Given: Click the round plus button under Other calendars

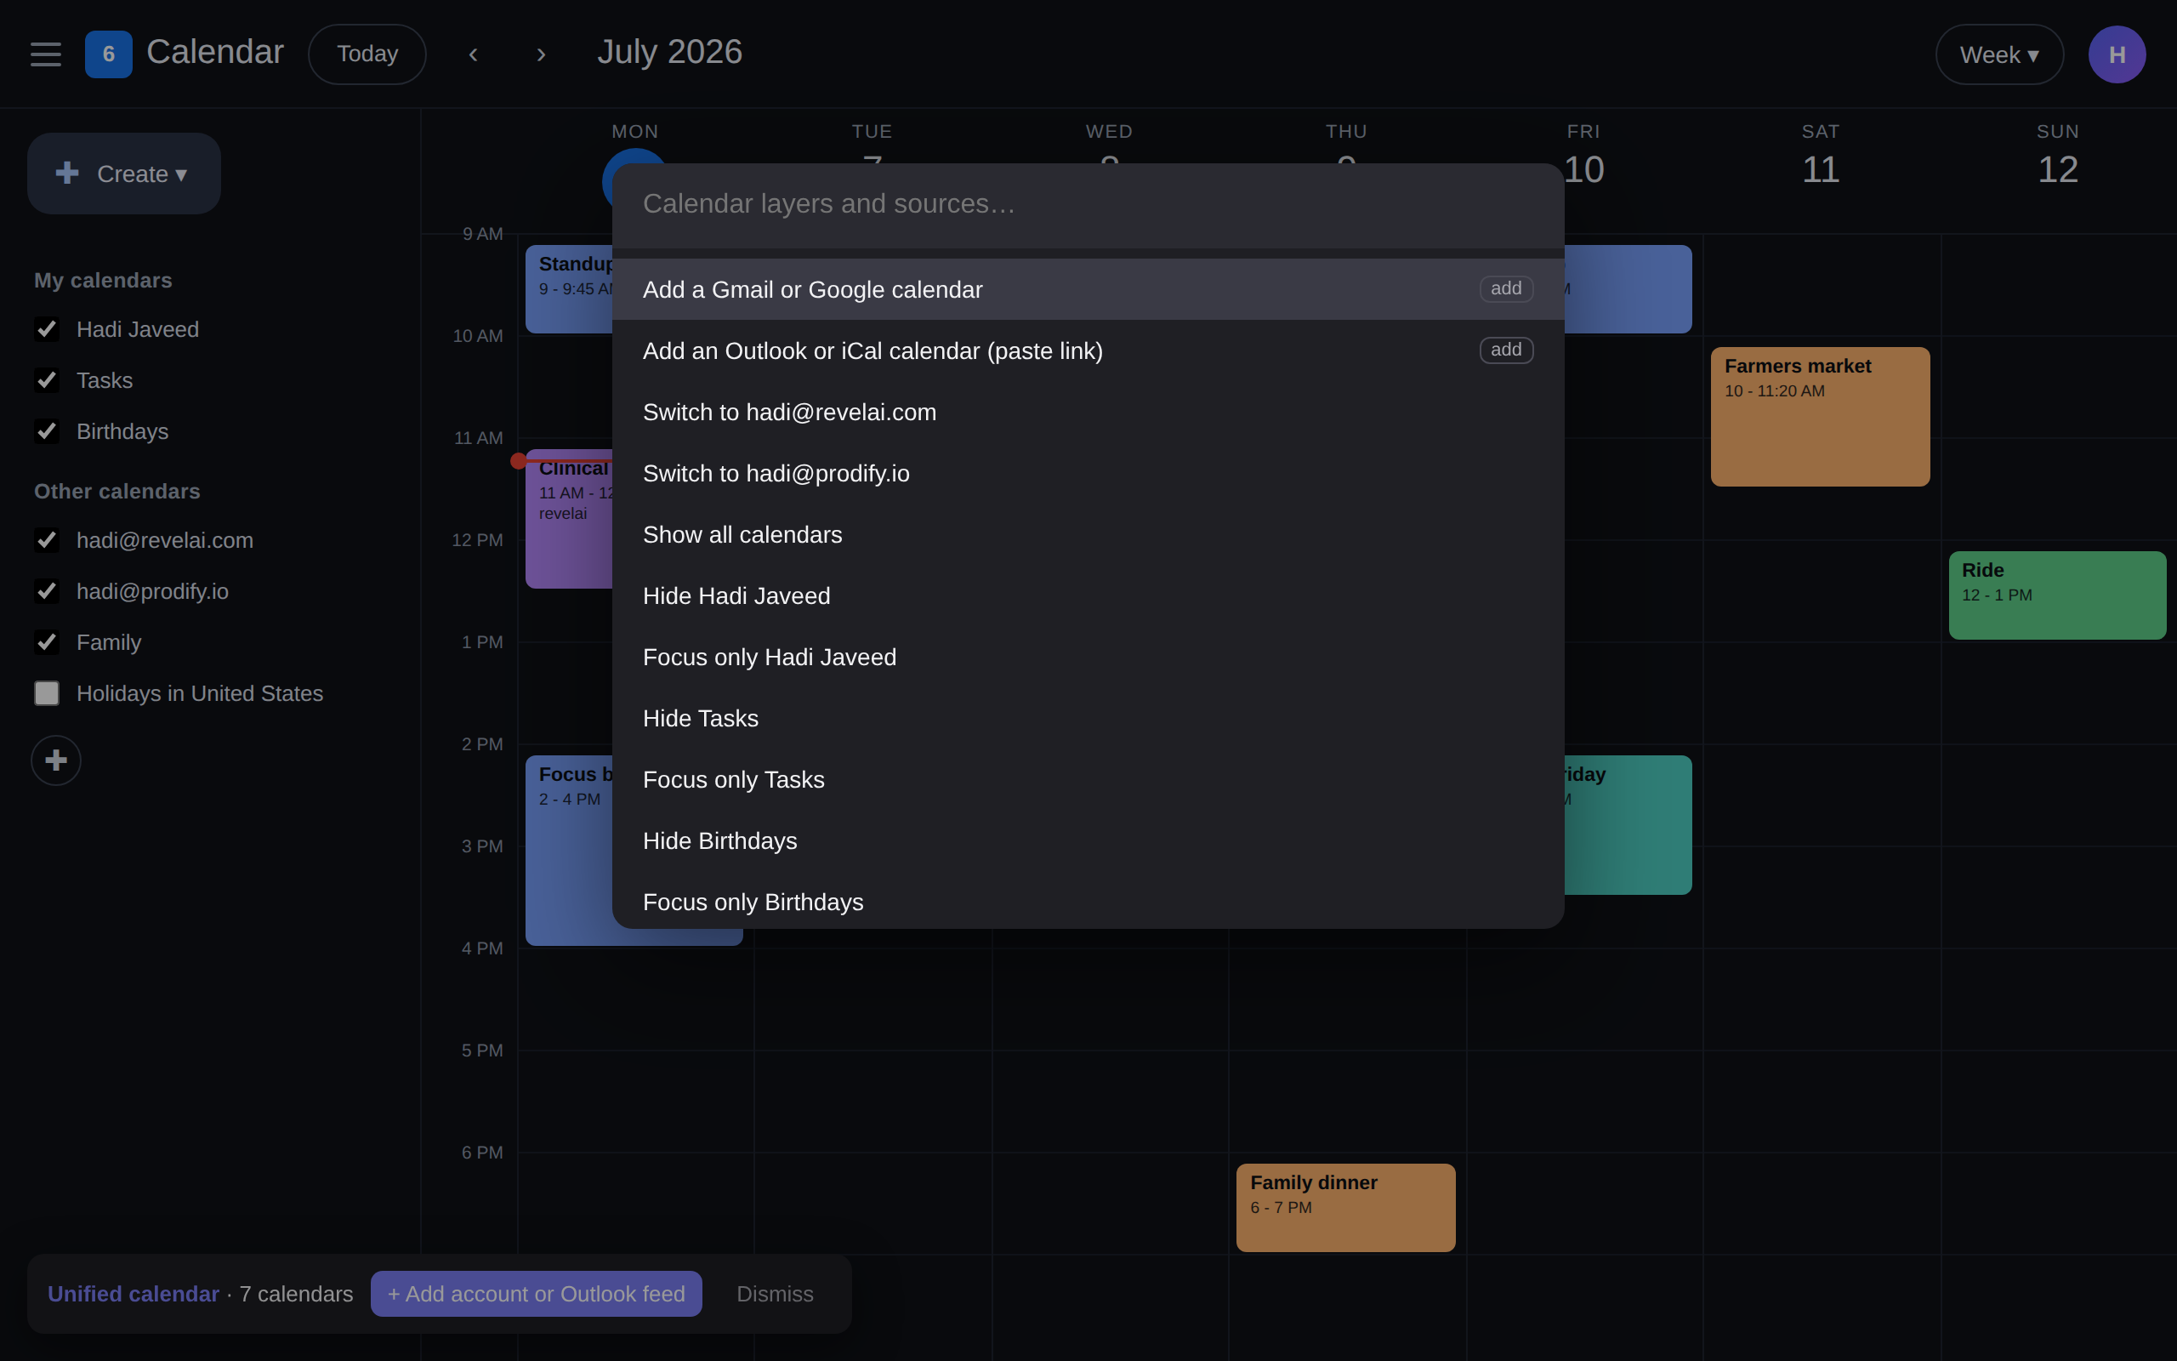Looking at the screenshot, I should point(56,760).
